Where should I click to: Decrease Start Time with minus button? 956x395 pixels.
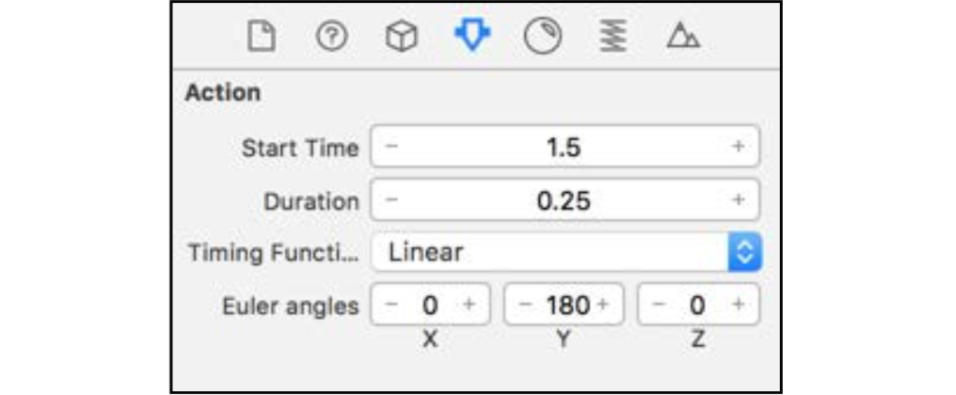pyautogui.click(x=392, y=147)
